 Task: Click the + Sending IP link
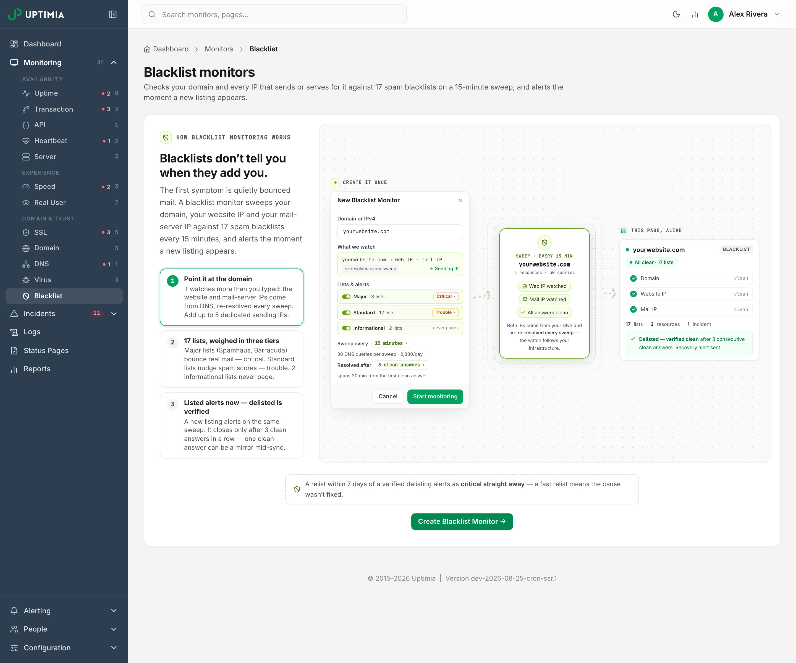coord(444,269)
